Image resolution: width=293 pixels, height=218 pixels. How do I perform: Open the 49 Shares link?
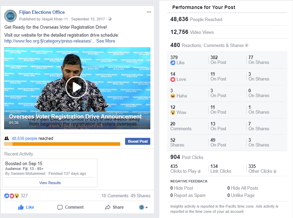pos(141,196)
